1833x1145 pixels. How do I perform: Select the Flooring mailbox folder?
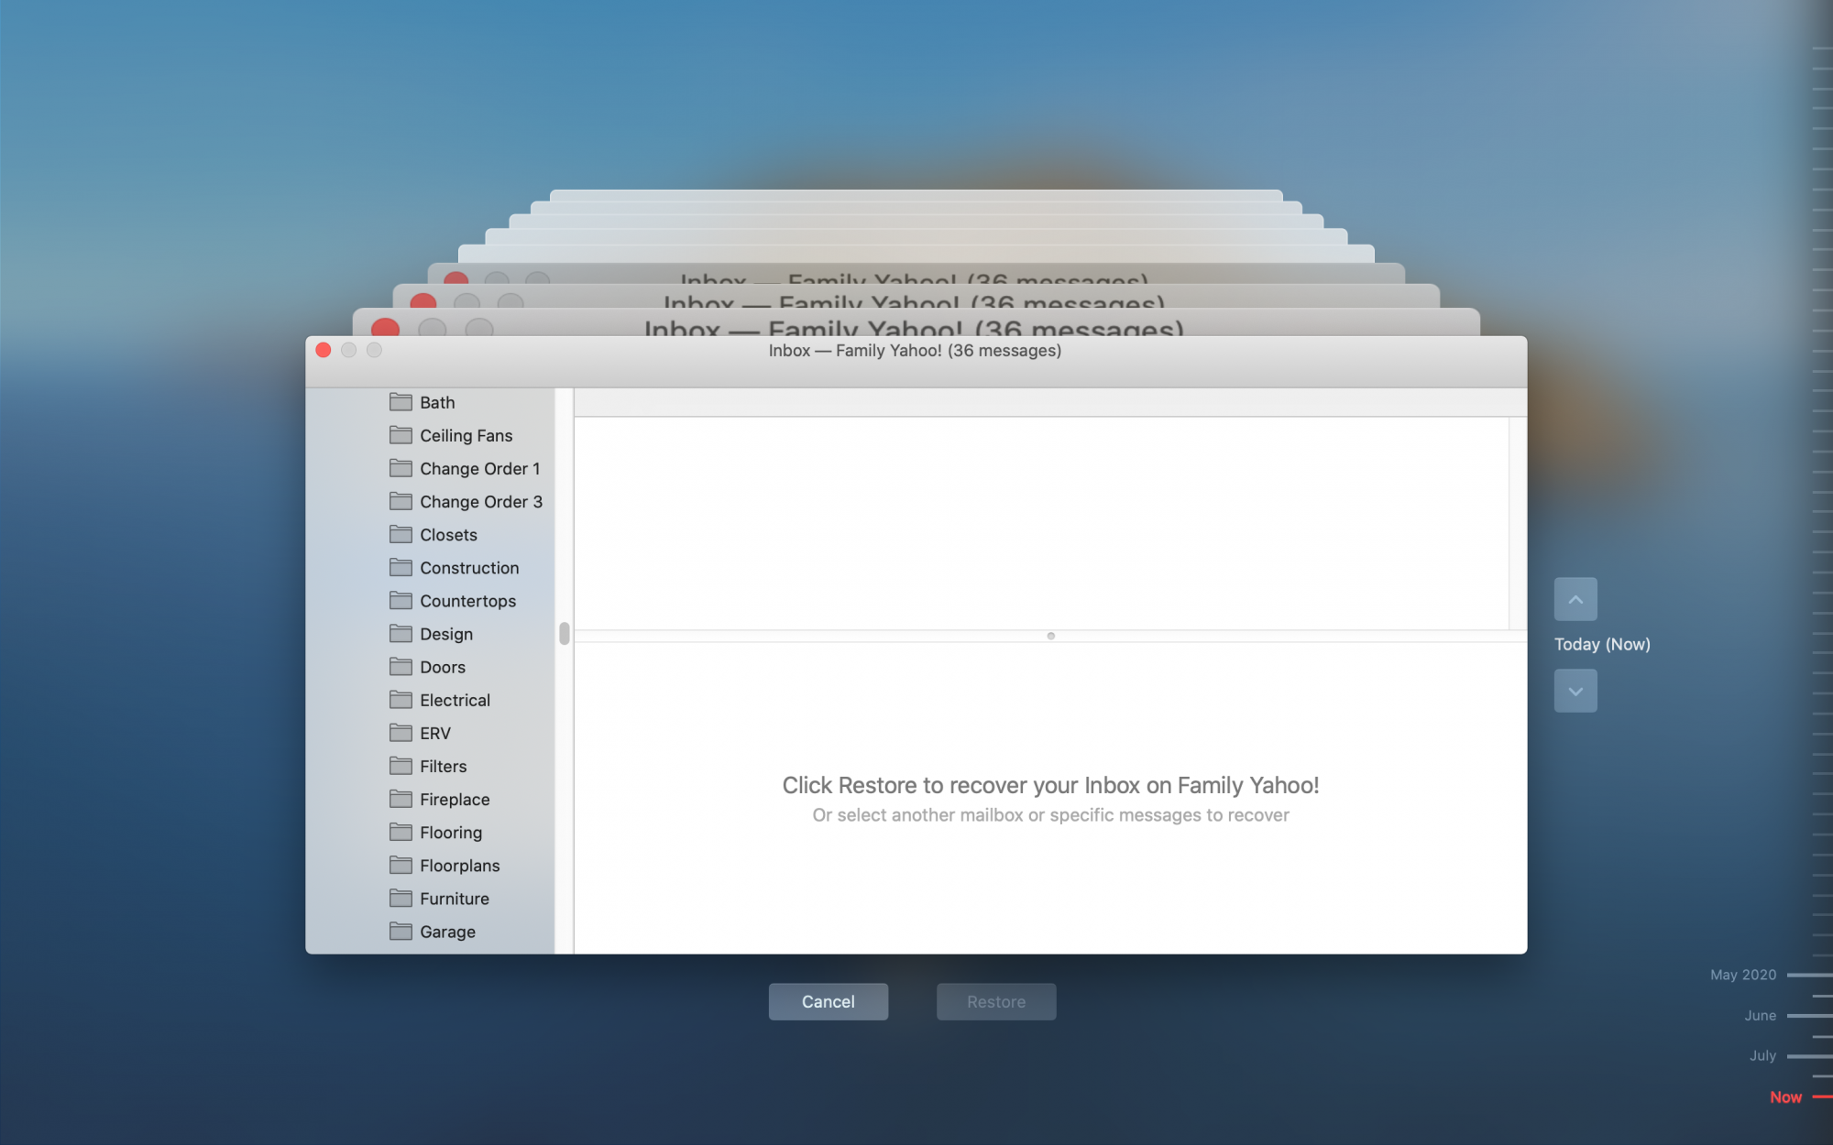[449, 831]
